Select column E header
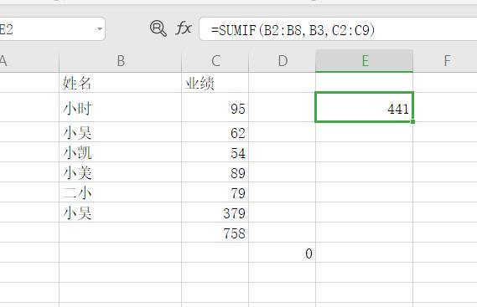Viewport: 477px width, 307px height. click(x=365, y=61)
